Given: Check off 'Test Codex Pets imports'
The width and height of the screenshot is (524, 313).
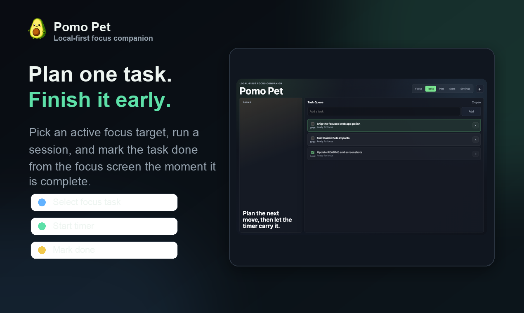Looking at the screenshot, I should click(x=313, y=138).
